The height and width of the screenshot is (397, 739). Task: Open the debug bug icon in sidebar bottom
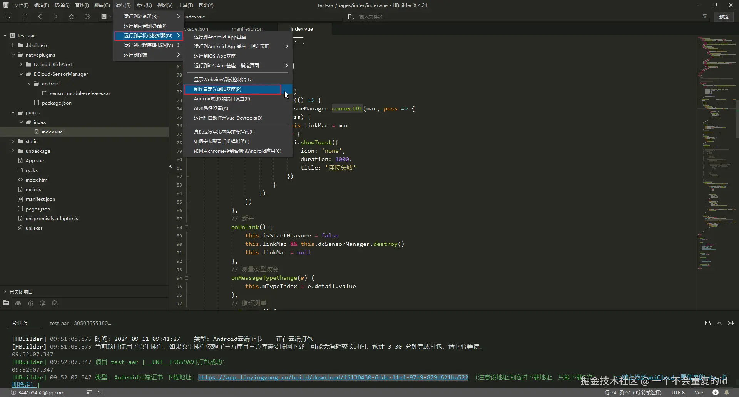(30, 303)
